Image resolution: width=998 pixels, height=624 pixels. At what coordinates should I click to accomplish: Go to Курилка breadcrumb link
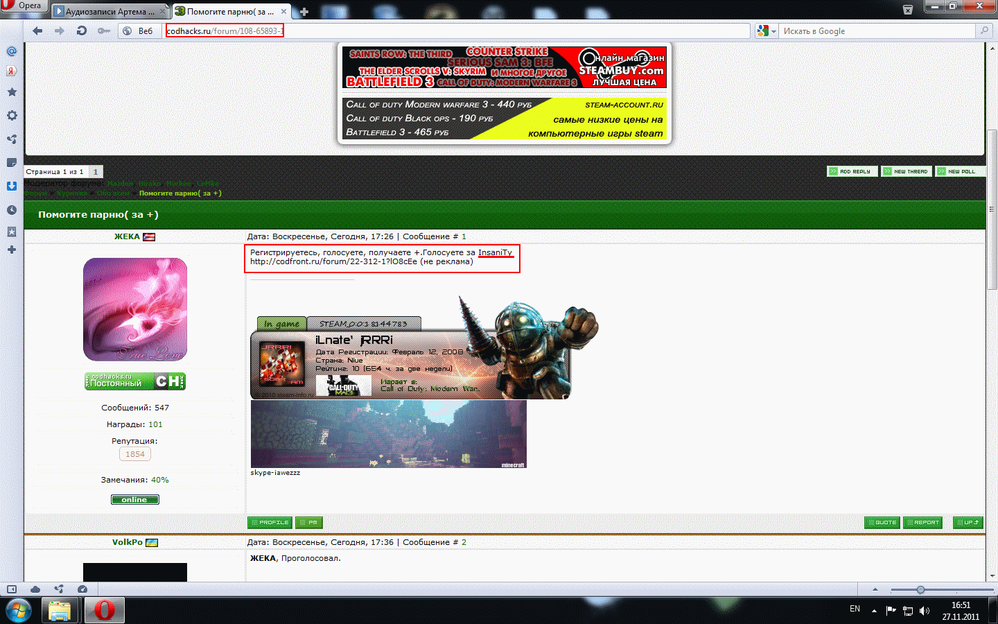tap(71, 193)
